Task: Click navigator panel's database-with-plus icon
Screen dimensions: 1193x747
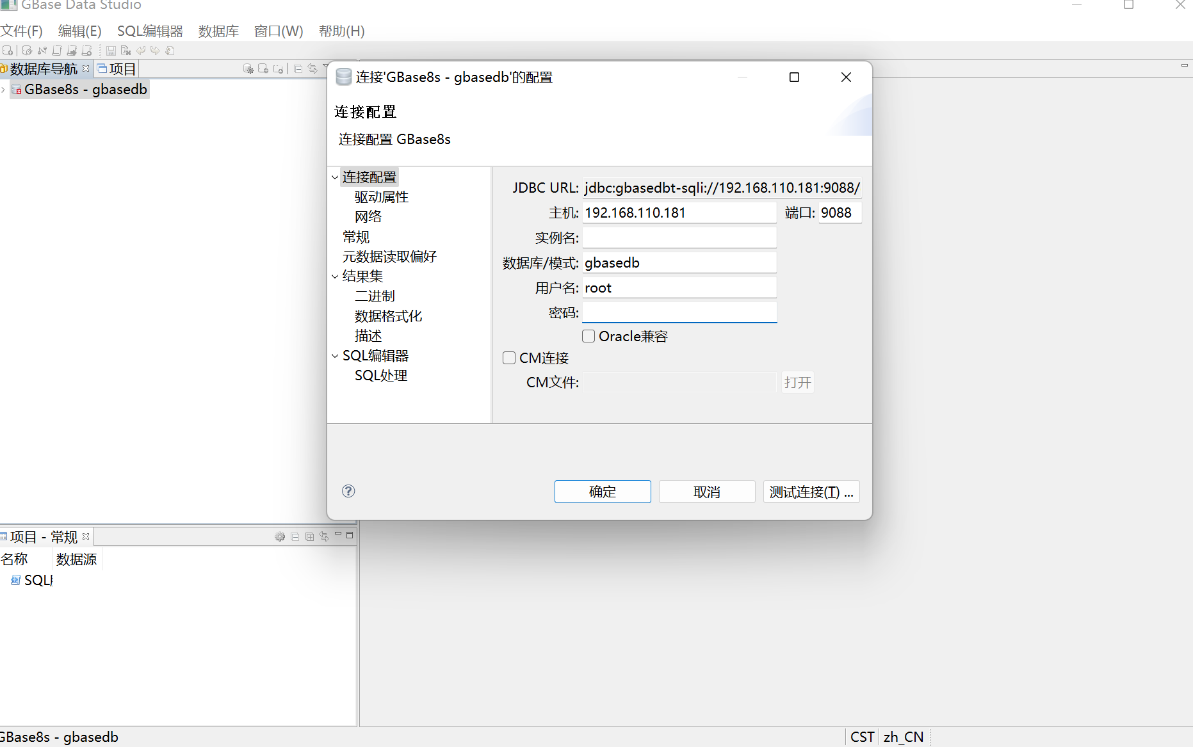Action: (x=263, y=68)
